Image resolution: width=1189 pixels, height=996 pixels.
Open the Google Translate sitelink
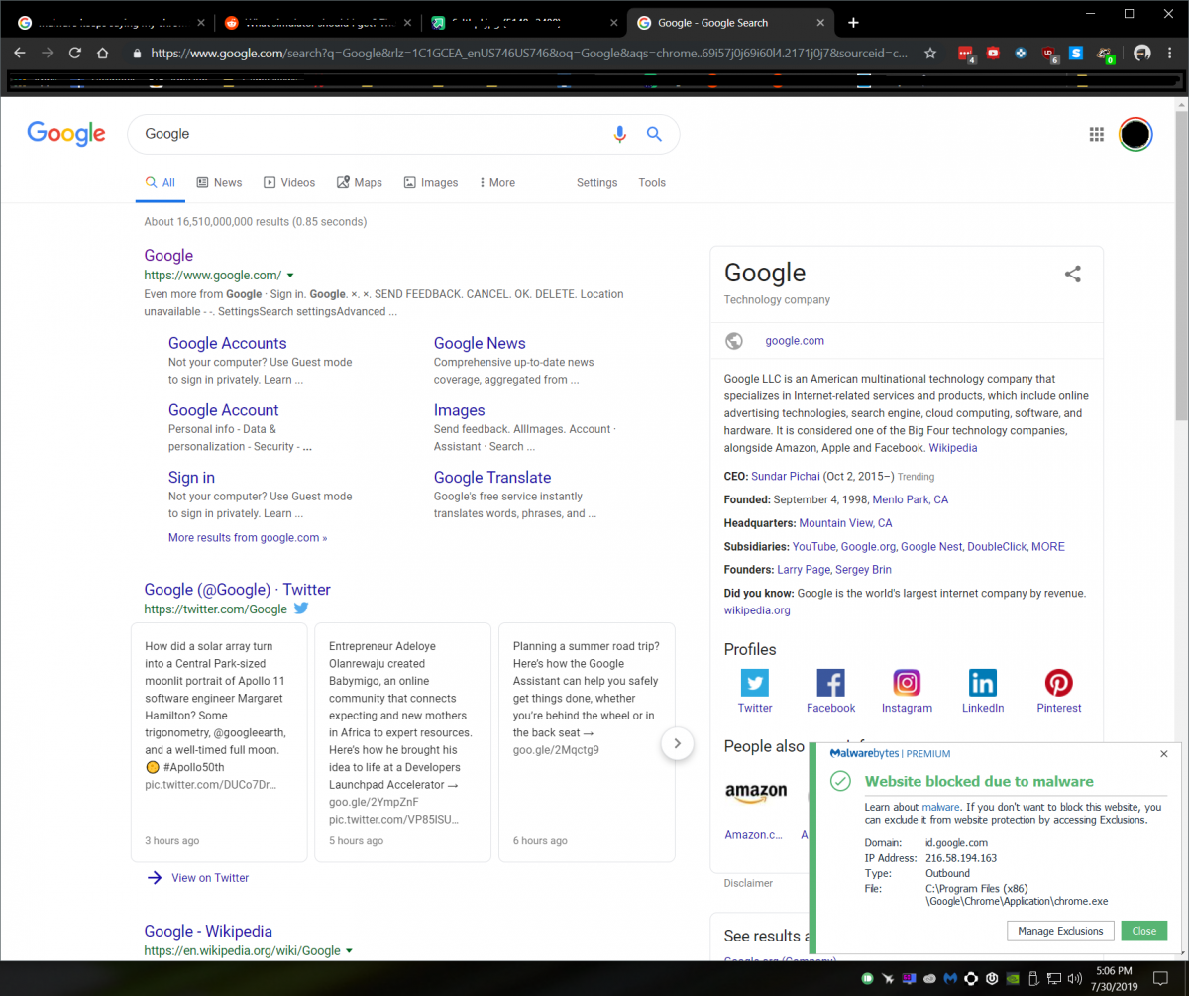[x=492, y=477]
